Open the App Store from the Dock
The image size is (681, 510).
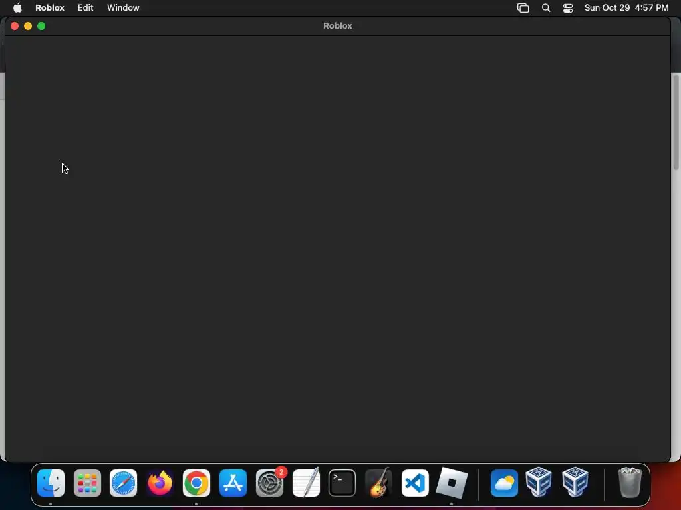coord(233,483)
